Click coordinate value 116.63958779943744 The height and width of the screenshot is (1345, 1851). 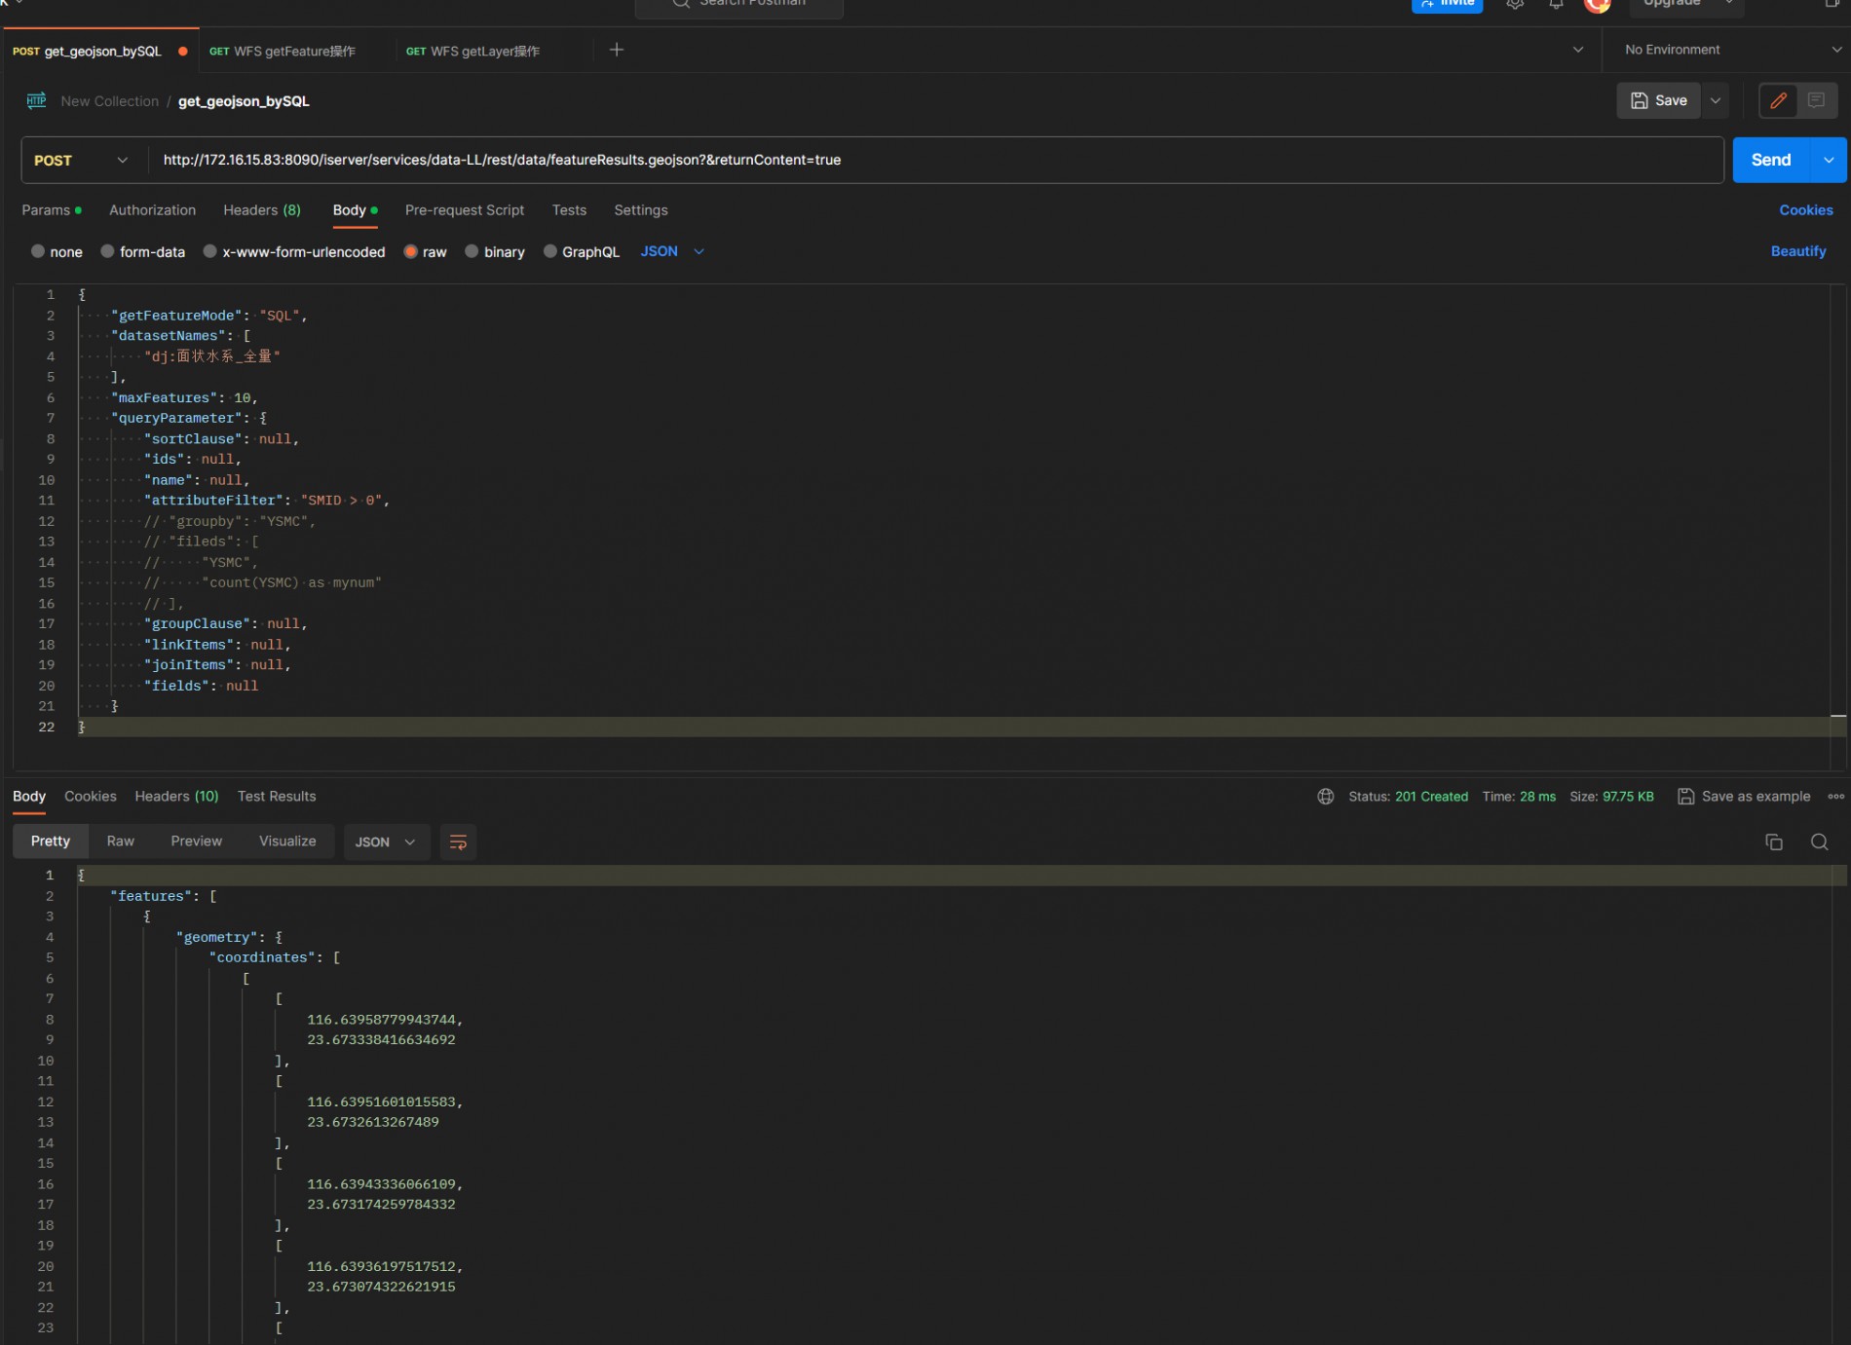(x=382, y=1020)
